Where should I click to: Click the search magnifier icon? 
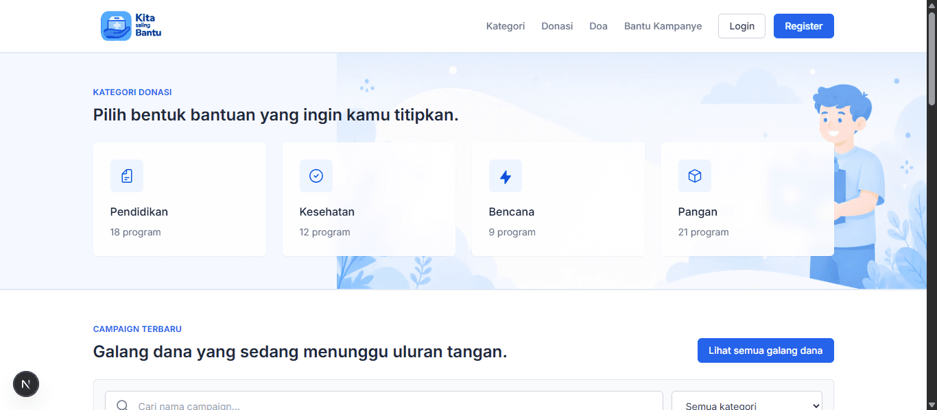[x=122, y=405]
